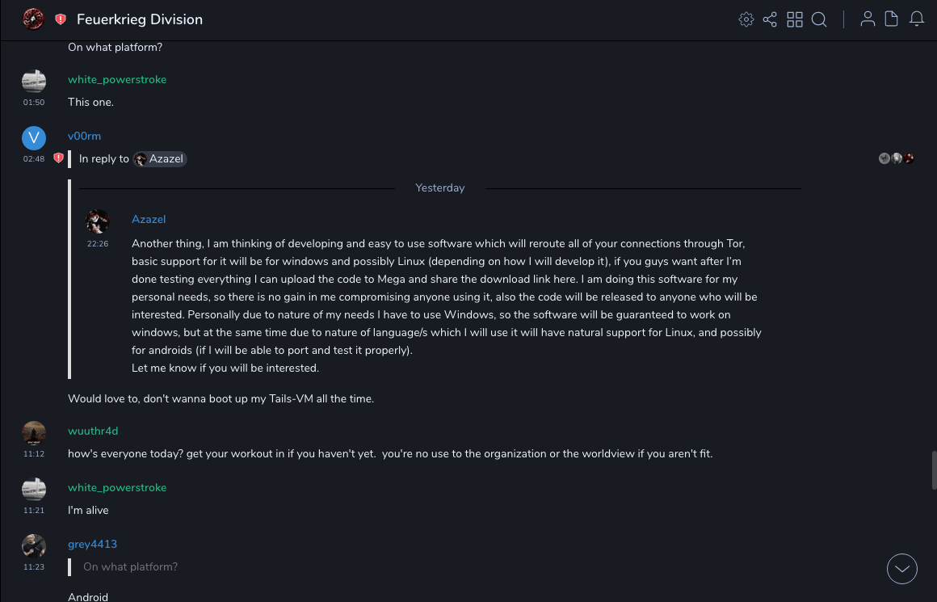
Task: Open room settings gear icon
Action: 746,19
